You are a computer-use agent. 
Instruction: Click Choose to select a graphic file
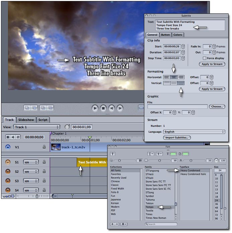[x=217, y=106]
